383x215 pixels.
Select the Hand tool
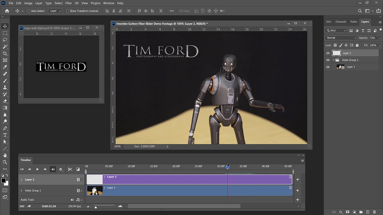pyautogui.click(x=5, y=155)
